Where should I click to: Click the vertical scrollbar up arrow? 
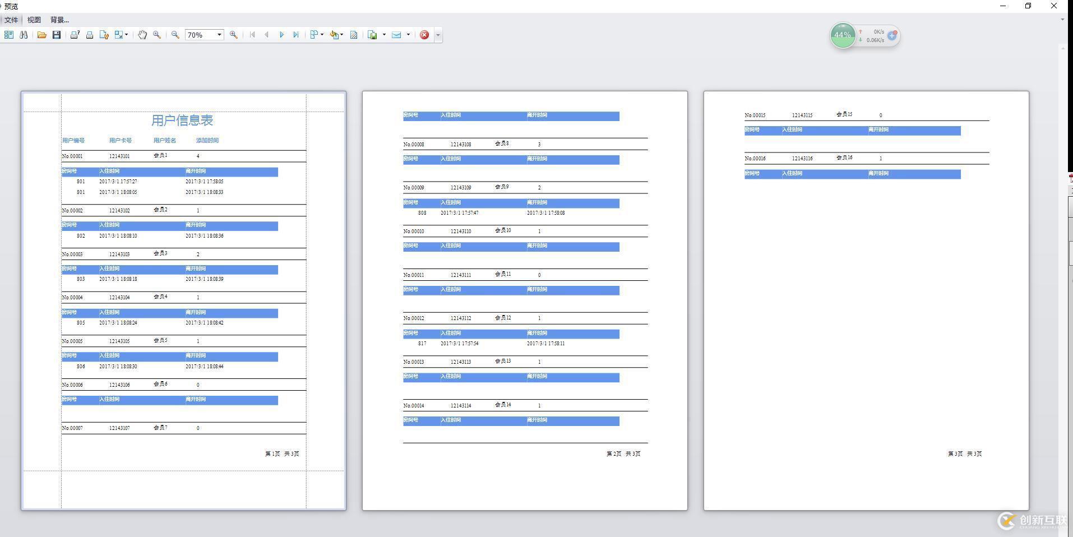[x=1063, y=49]
